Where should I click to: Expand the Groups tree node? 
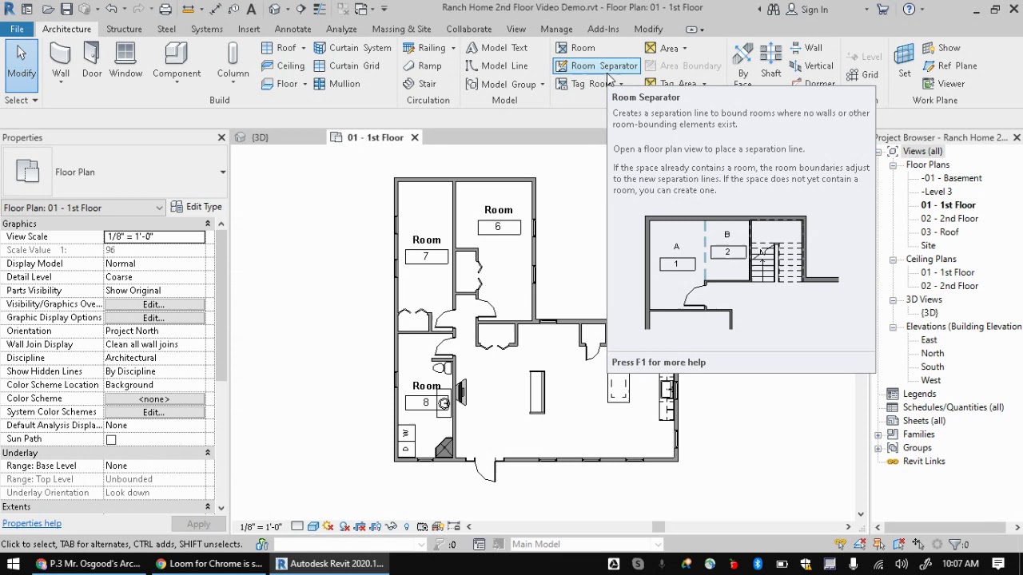click(878, 448)
